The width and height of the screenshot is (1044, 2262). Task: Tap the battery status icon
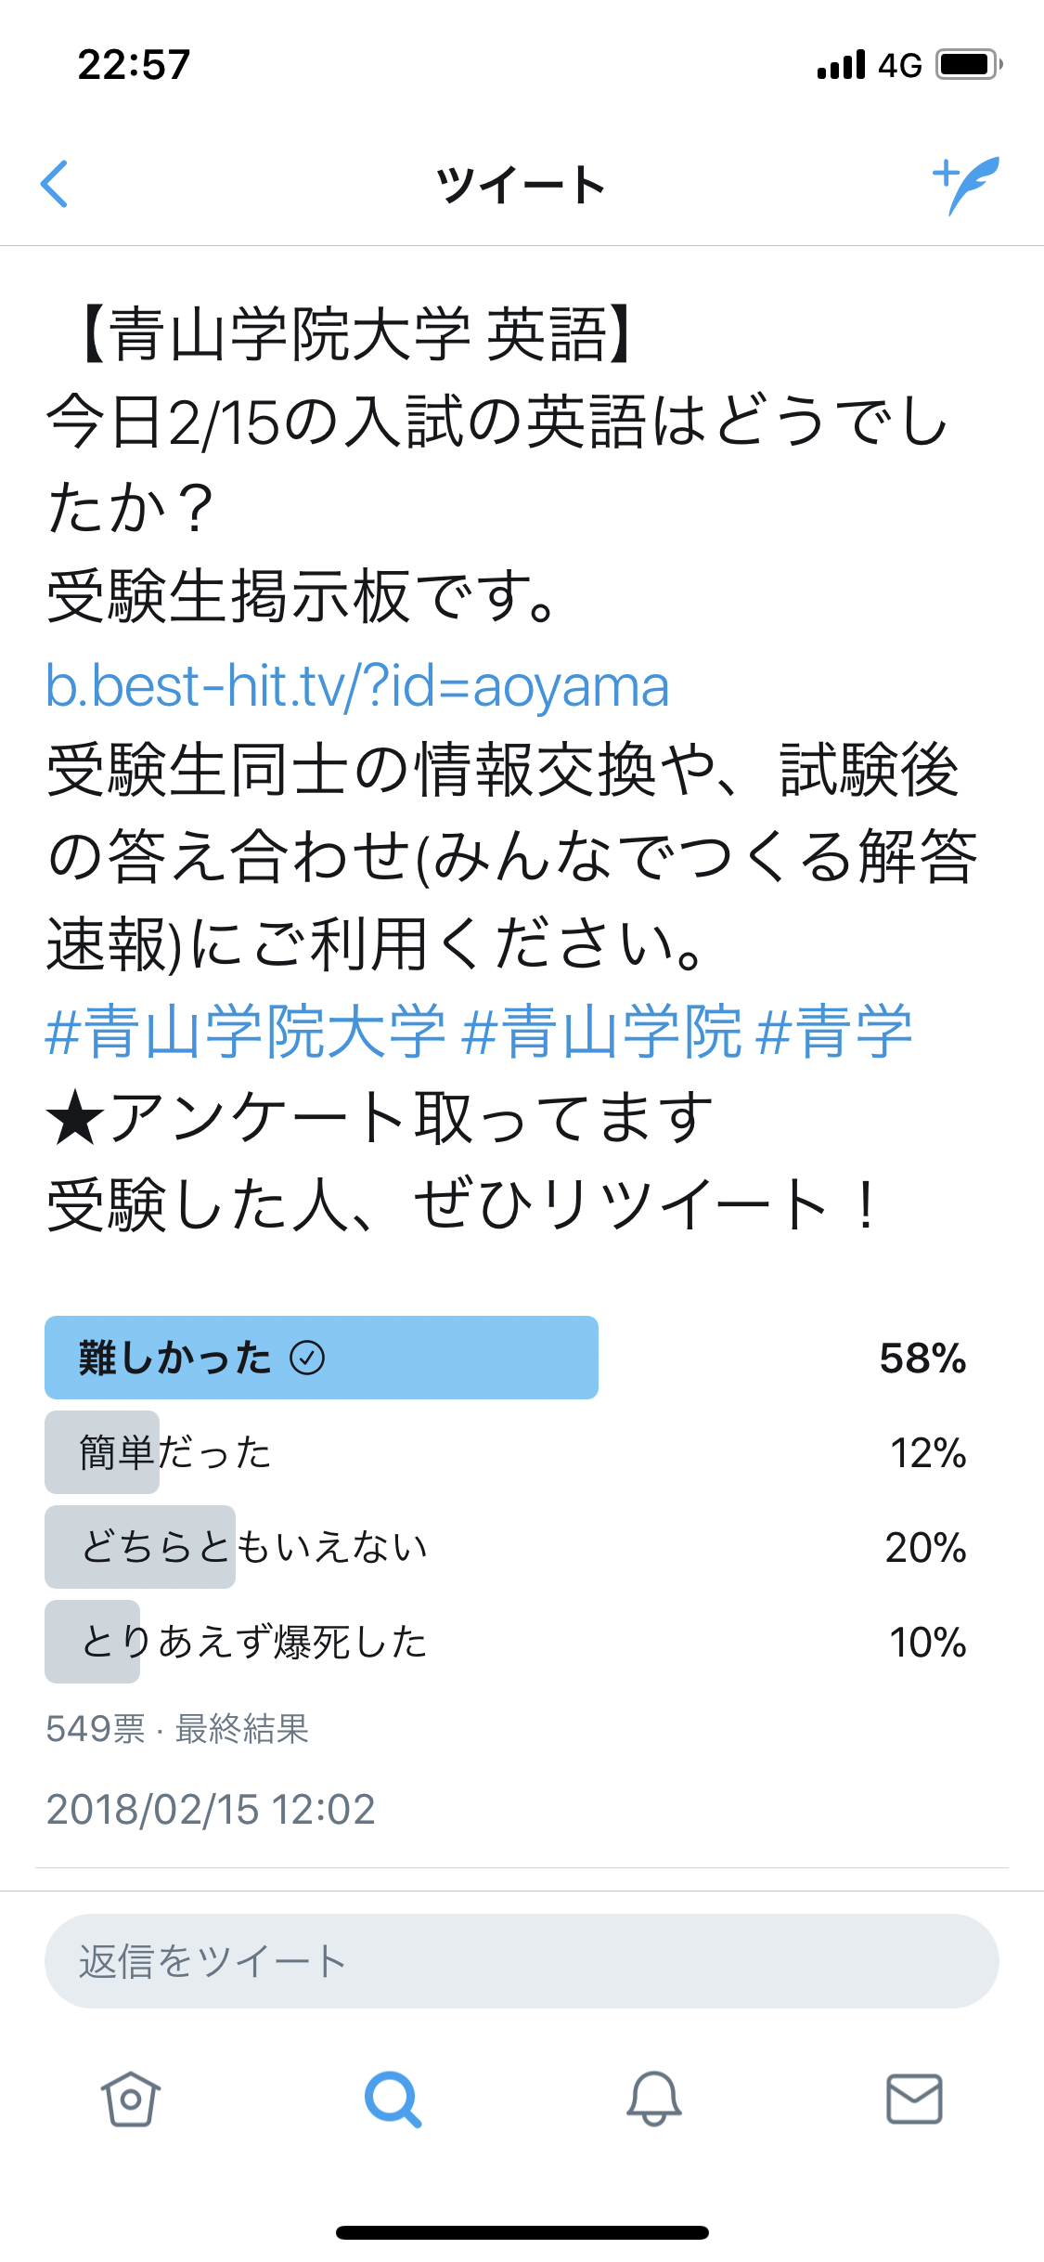point(968,65)
